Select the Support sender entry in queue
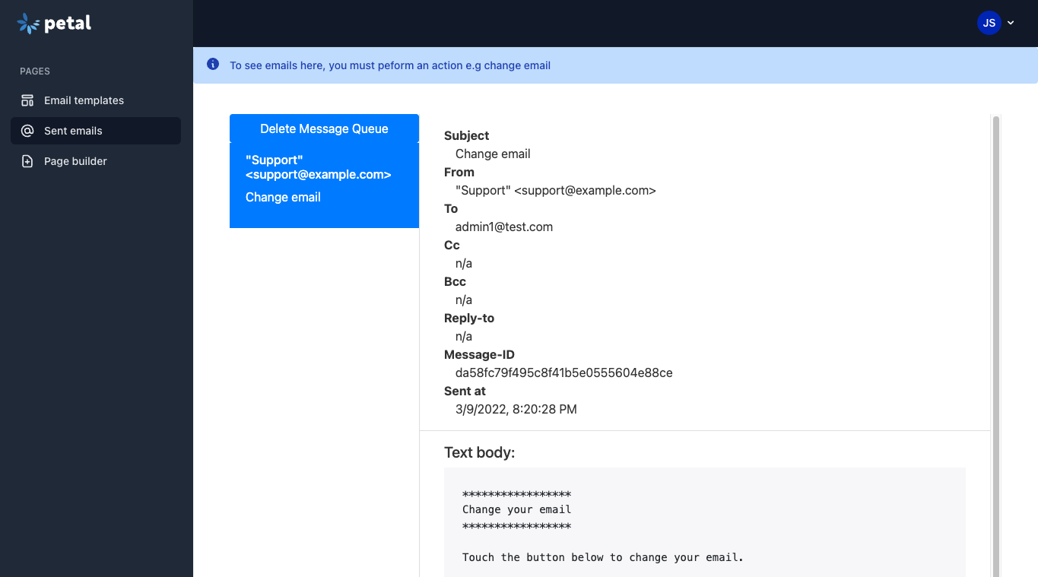This screenshot has width=1038, height=577. 318,166
